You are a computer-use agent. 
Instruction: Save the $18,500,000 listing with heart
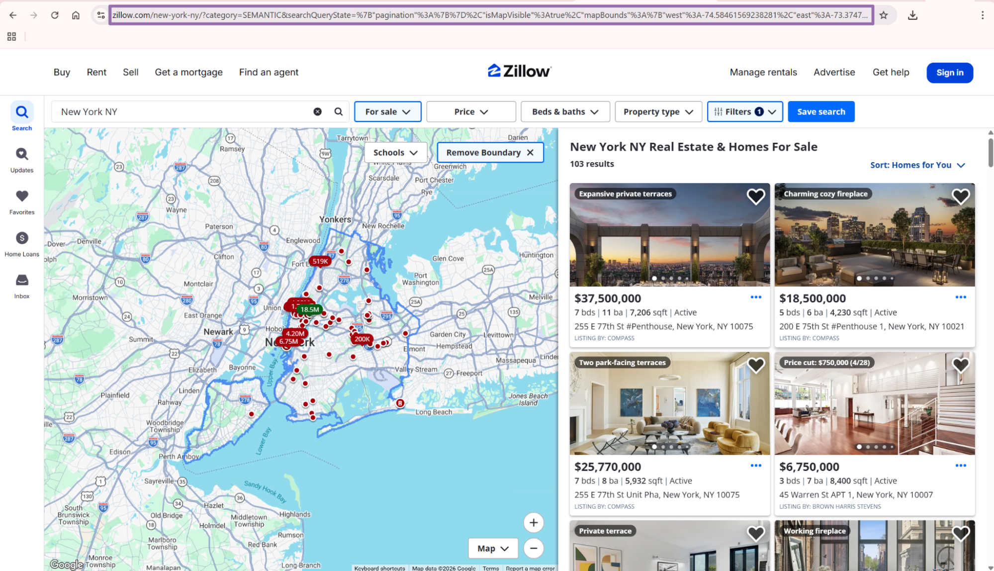(x=961, y=196)
